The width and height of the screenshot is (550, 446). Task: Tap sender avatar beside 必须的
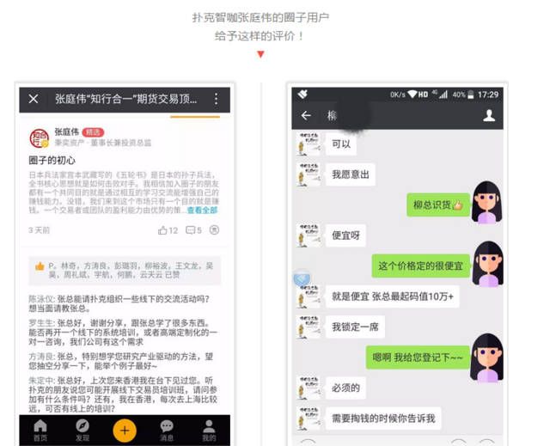(x=309, y=388)
